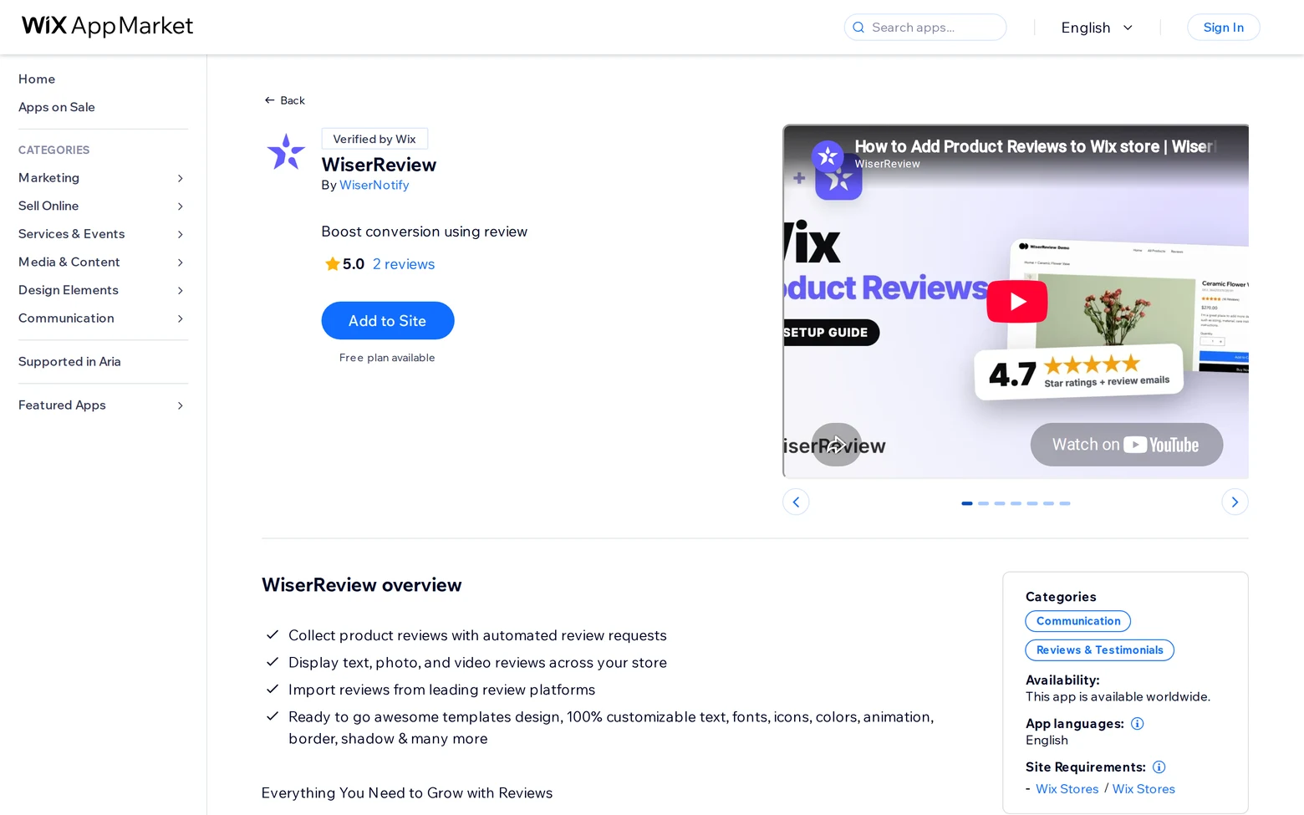Open Supported in Aria page
Viewport: 1304px width, 815px height.
69,362
